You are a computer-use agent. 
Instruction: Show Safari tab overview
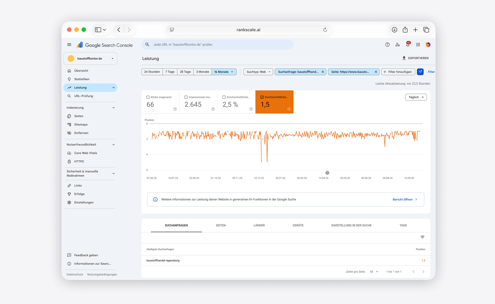click(x=426, y=30)
